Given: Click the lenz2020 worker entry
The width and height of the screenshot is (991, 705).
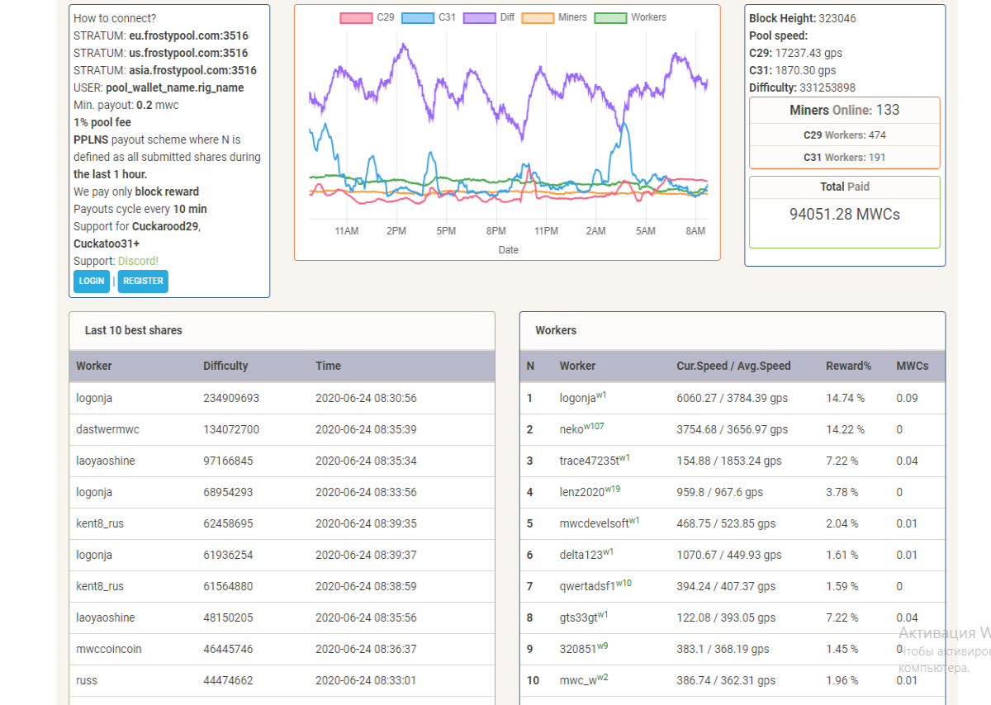Looking at the screenshot, I should 590,491.
